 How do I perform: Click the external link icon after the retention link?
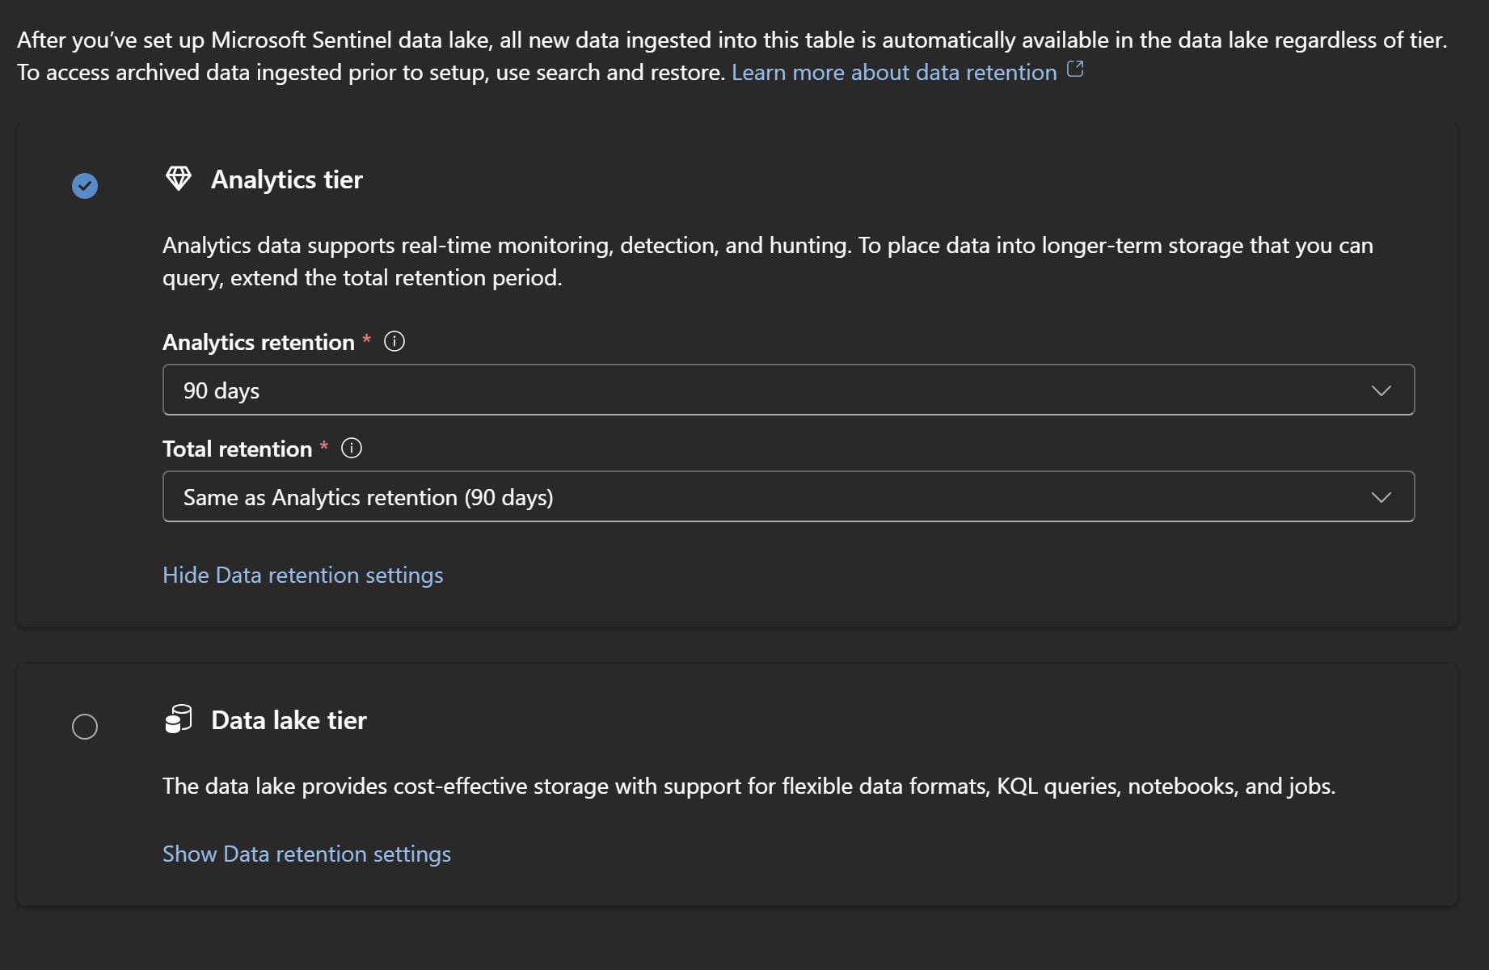pyautogui.click(x=1076, y=70)
